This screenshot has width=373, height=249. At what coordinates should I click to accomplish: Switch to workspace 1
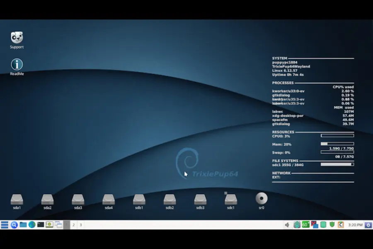[x=67, y=225]
